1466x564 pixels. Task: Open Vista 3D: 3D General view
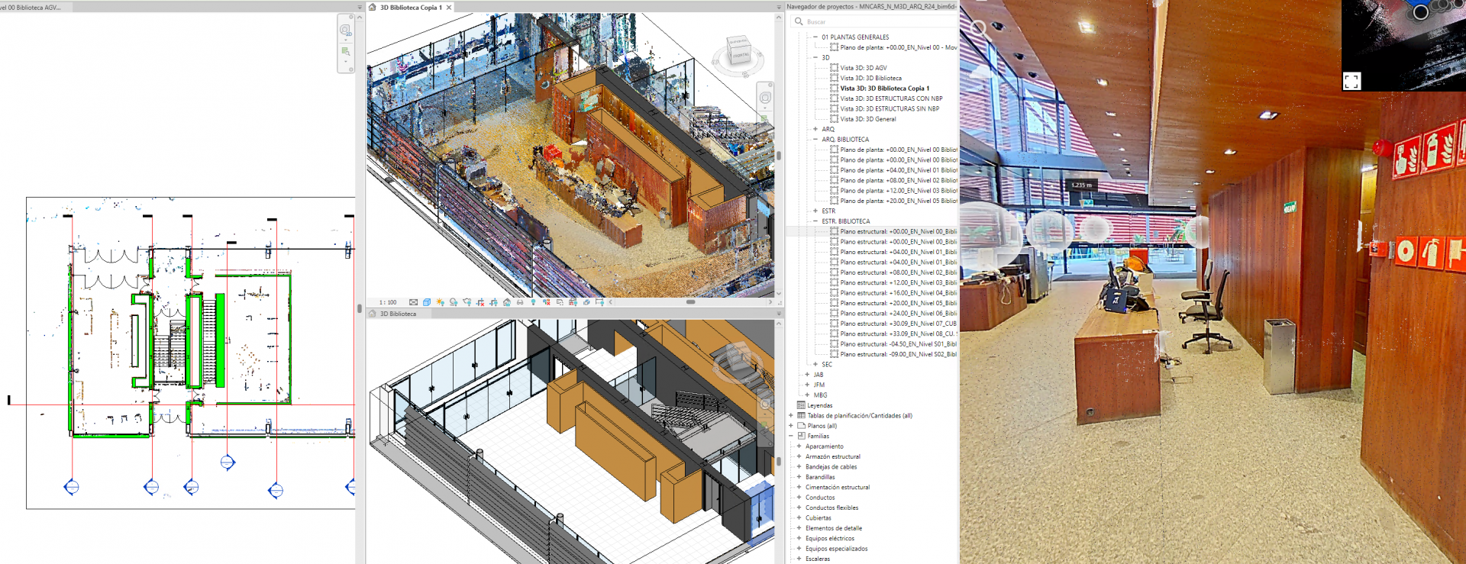[x=867, y=119]
